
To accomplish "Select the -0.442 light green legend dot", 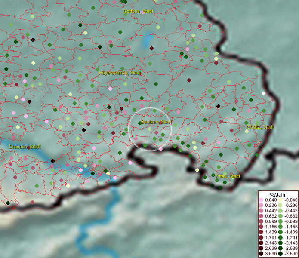I will [x=281, y=210].
